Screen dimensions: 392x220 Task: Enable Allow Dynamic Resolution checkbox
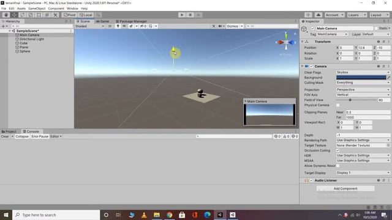point(338,166)
